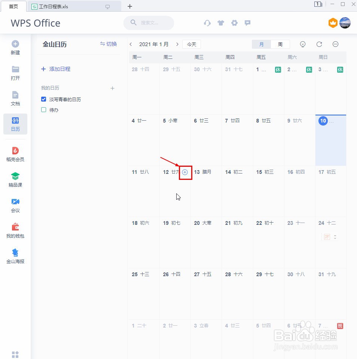Enable the 待办 to-do calendar
357x359 pixels.
43,110
